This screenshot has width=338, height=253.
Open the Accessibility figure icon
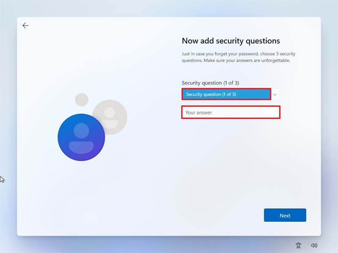click(x=298, y=245)
